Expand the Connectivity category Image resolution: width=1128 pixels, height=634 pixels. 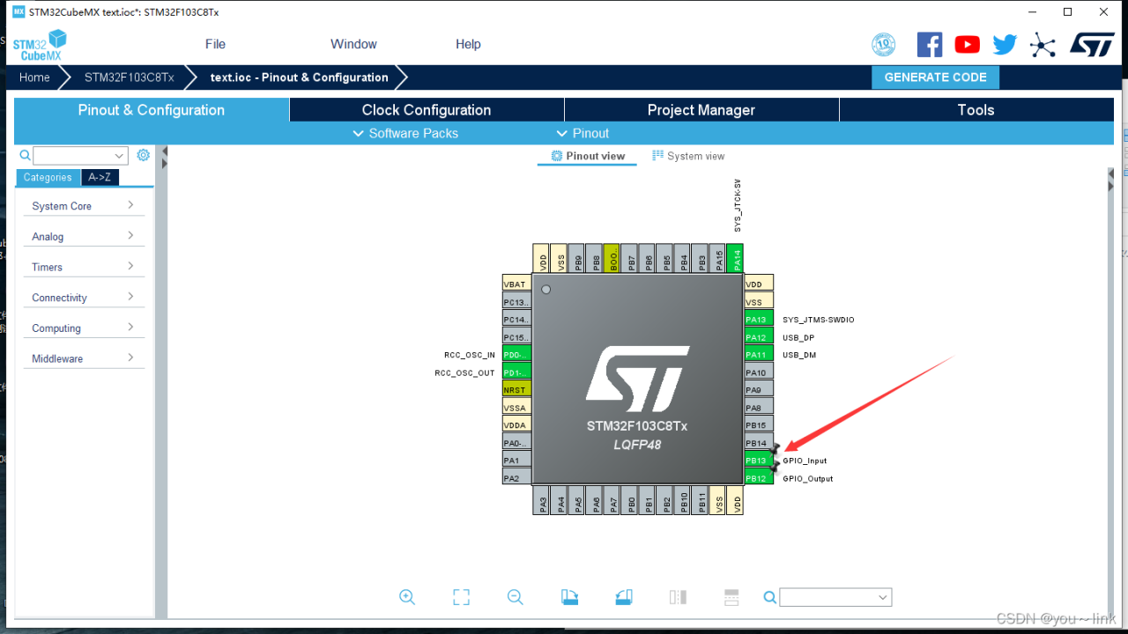coord(84,298)
